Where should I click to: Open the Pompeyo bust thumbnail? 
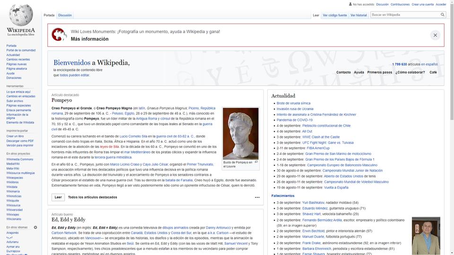click(x=241, y=134)
